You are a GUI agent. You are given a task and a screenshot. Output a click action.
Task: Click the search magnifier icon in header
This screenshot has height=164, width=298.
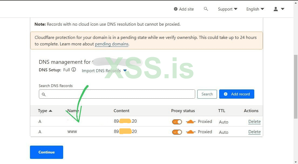pos(206,9)
